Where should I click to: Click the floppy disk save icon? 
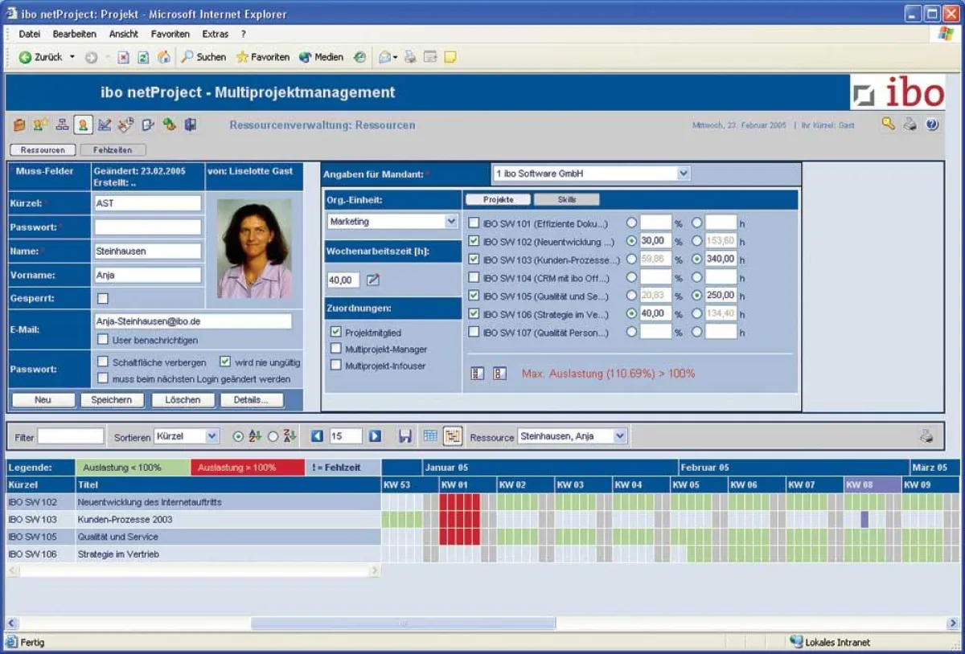point(405,436)
